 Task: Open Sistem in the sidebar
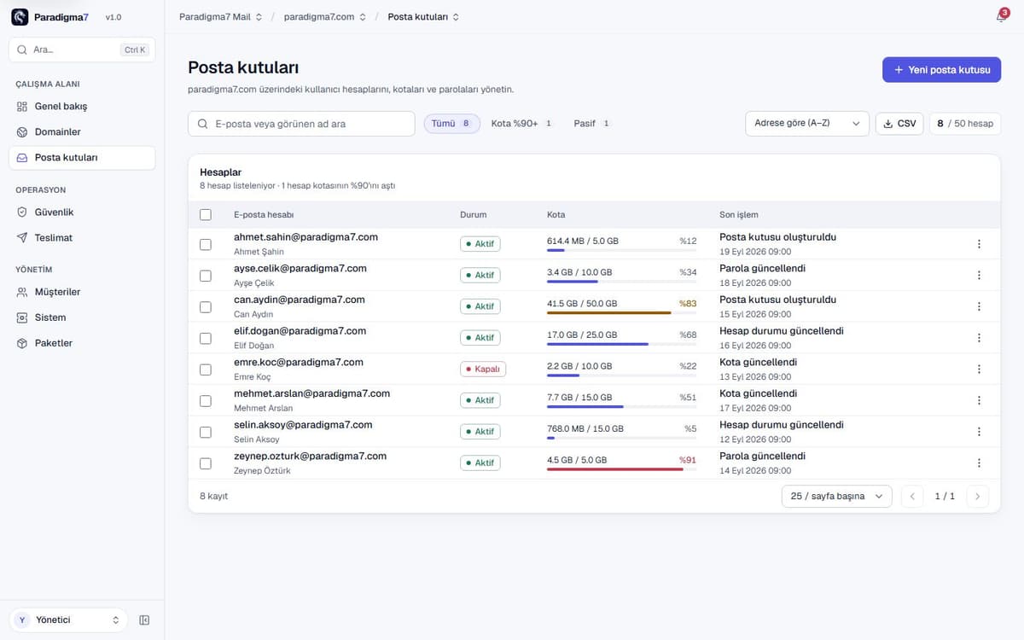click(82, 317)
